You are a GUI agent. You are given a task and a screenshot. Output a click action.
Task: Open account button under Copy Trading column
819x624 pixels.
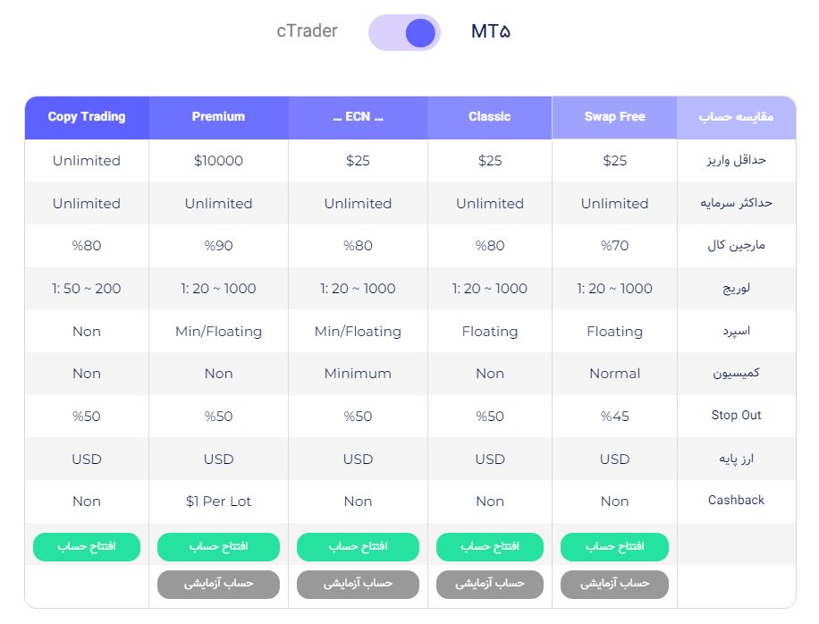pos(87,547)
